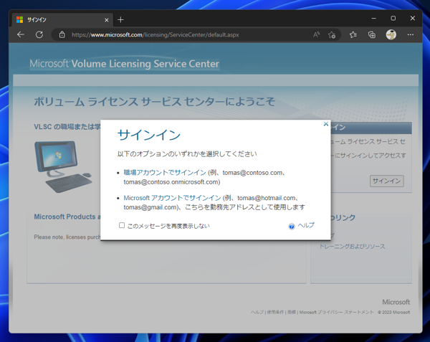The height and width of the screenshot is (342, 430).
Task: Open the Read aloud icon in address bar
Action: [316, 34]
